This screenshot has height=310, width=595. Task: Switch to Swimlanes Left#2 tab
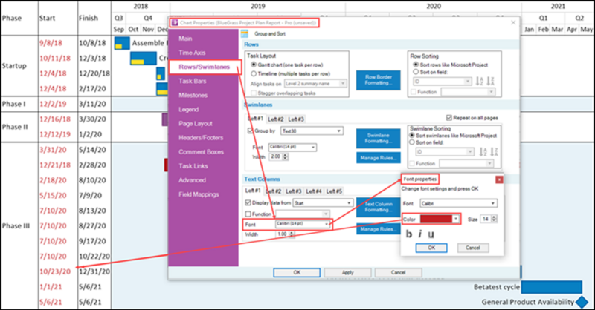click(276, 119)
